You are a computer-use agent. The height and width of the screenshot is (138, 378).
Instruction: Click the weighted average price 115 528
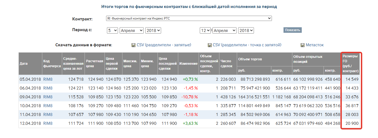(x=76, y=97)
